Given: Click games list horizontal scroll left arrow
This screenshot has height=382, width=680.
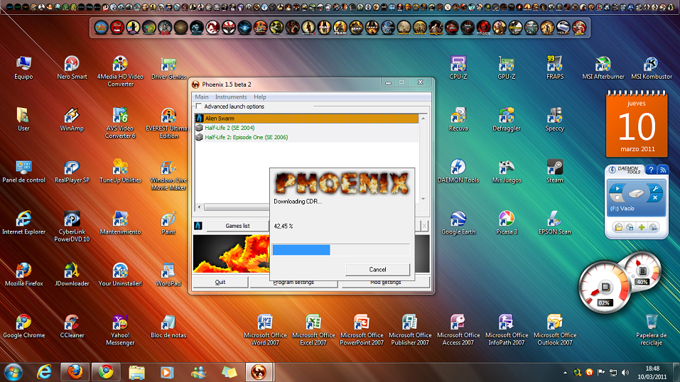Looking at the screenshot, I should click(199, 207).
